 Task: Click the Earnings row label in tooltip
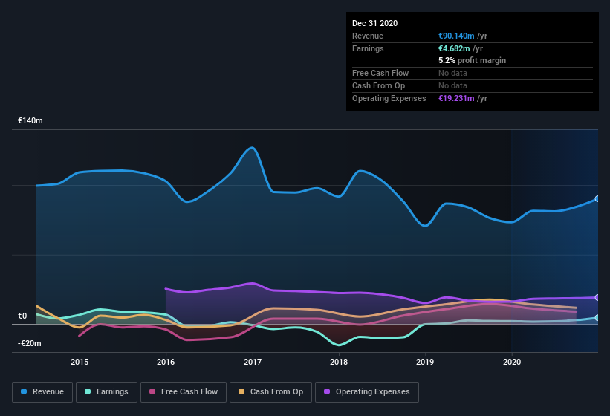coord(368,48)
